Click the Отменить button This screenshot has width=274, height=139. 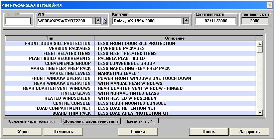[63, 131]
